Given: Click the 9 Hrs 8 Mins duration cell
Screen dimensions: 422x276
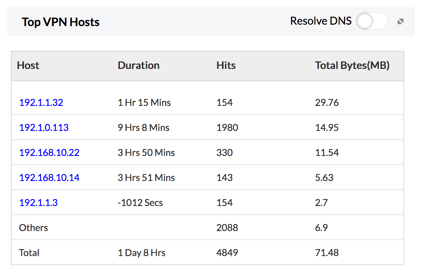Looking at the screenshot, I should coord(144,128).
